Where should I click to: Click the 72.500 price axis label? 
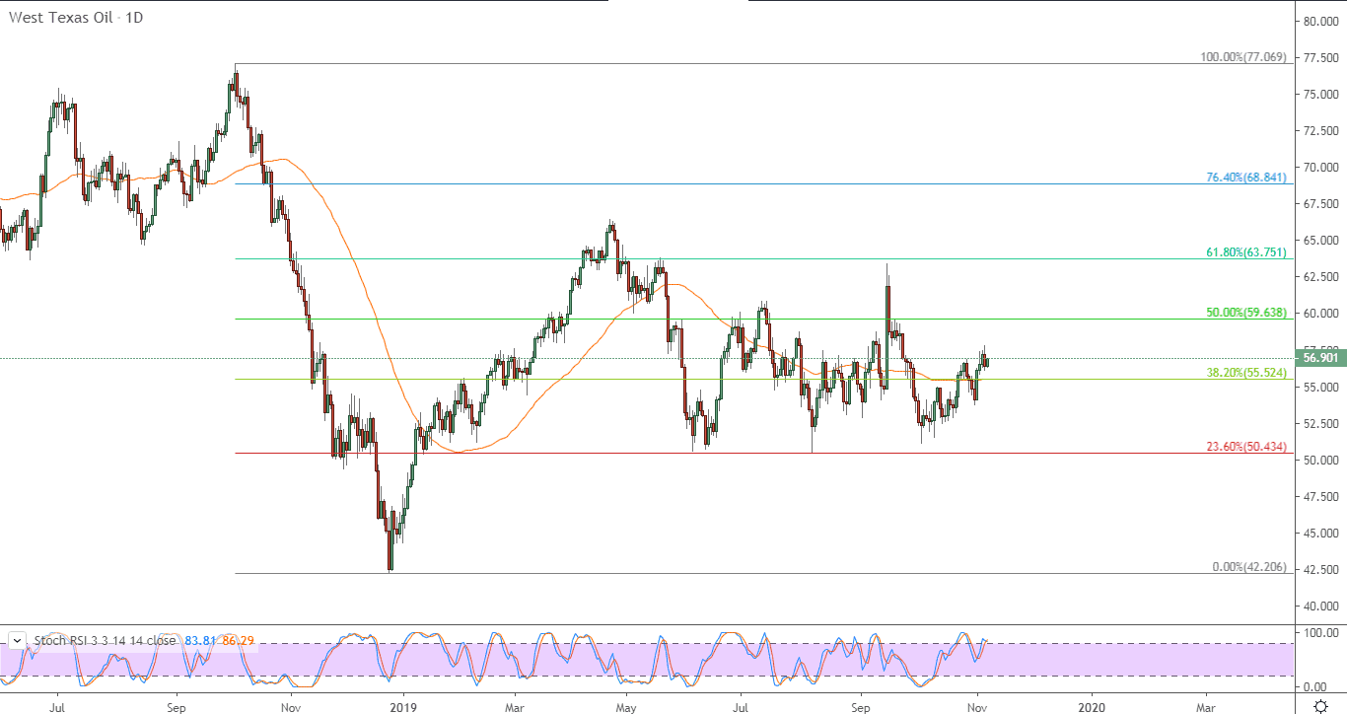(x=1322, y=130)
